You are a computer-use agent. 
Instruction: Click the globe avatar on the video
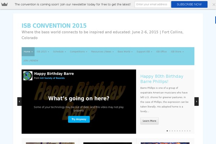click(x=28, y=76)
